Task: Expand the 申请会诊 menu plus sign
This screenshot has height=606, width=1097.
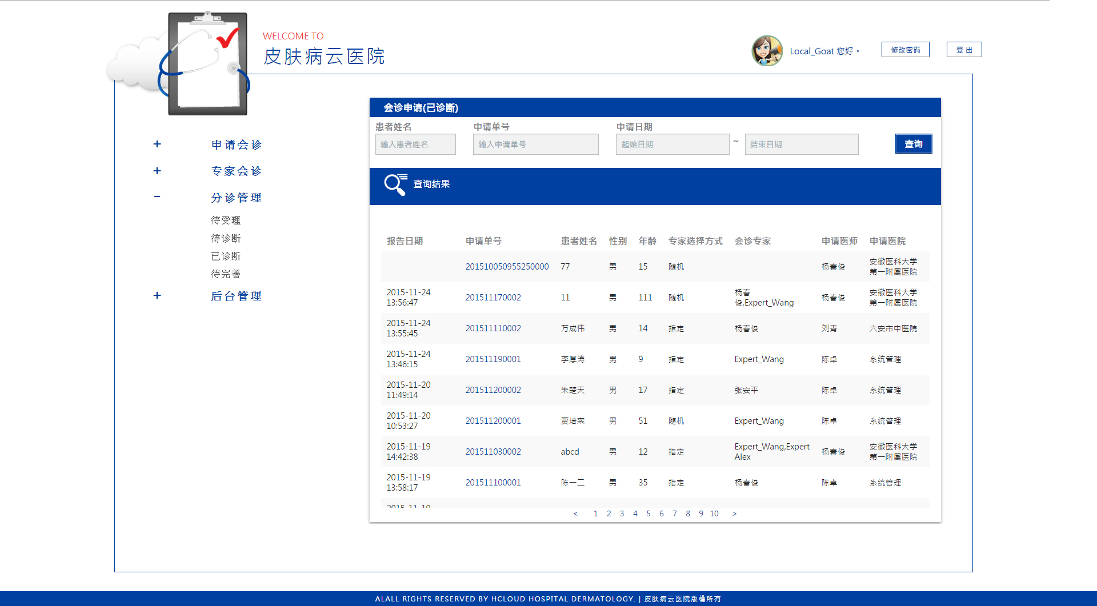Action: point(157,144)
